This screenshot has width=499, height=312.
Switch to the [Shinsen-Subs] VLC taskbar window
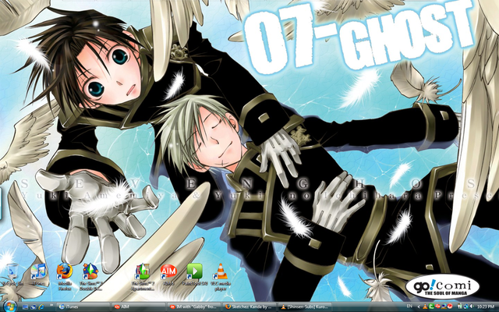(305, 307)
